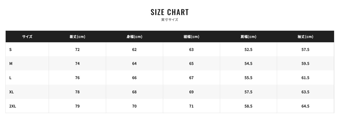Screen dimensions: 339x118
Task: Click the 72 length value for S
Action: pos(77,50)
